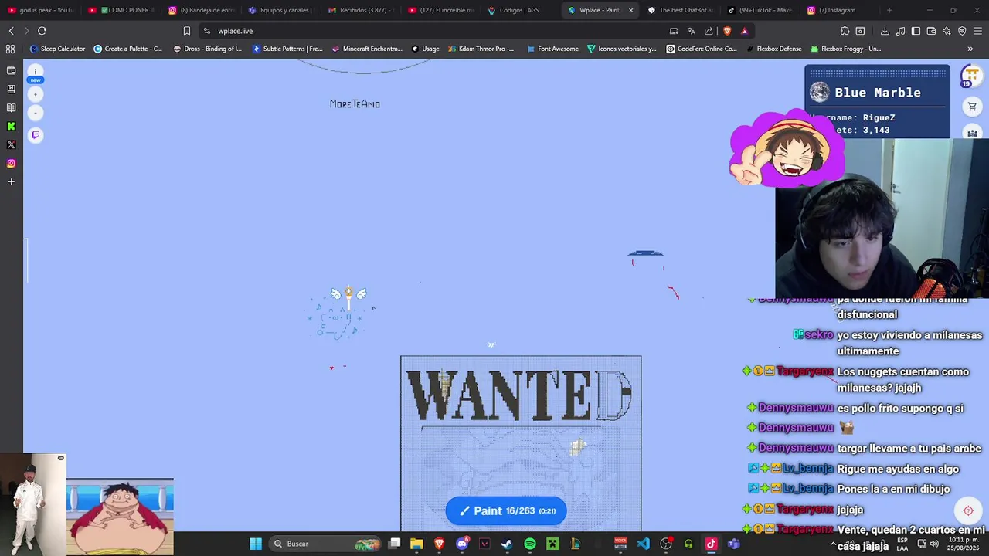Open the 'Font Awesome' bookmark

pos(552,49)
